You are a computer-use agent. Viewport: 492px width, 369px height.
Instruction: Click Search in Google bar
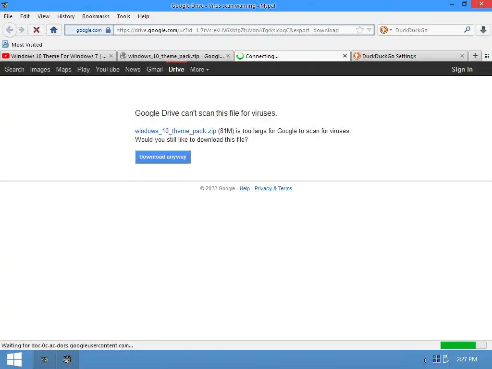(x=14, y=69)
